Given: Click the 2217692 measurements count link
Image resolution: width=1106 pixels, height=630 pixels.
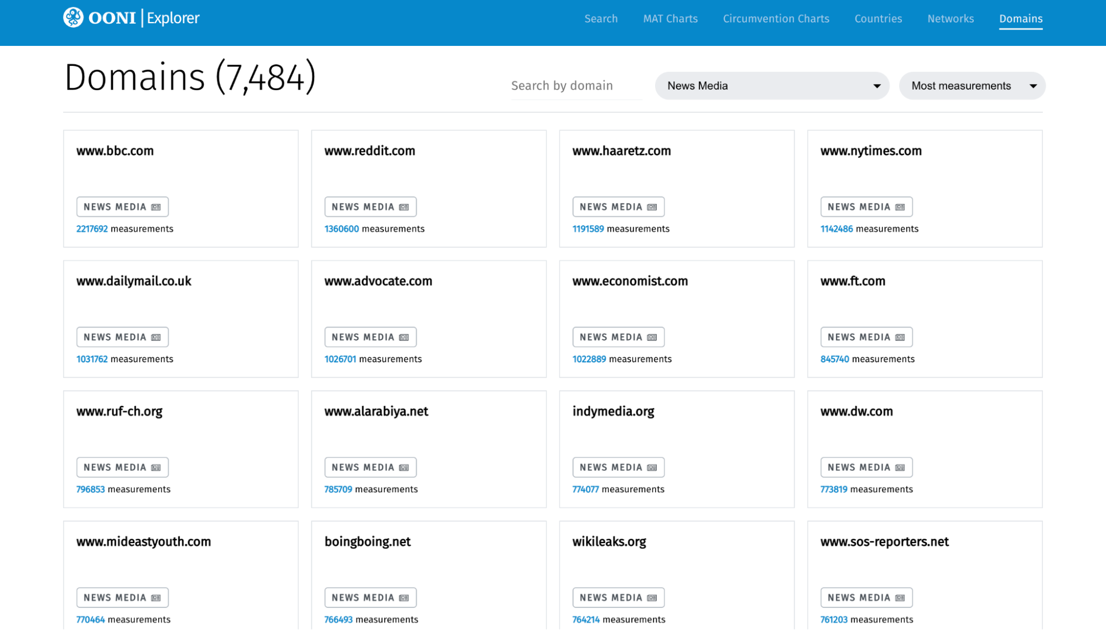Looking at the screenshot, I should click(92, 229).
